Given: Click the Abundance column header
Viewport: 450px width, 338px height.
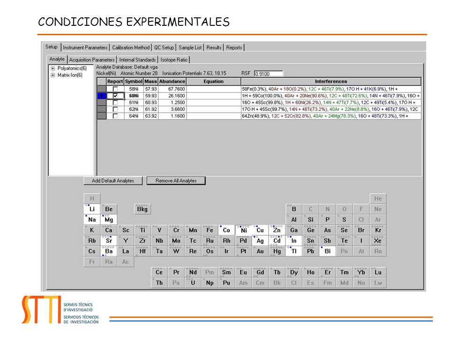Looking at the screenshot, I should coord(172,82).
